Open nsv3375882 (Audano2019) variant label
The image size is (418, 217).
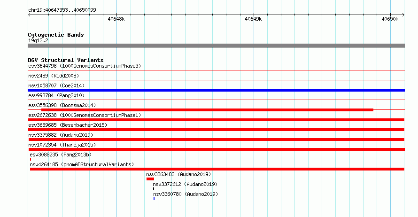click(61, 135)
